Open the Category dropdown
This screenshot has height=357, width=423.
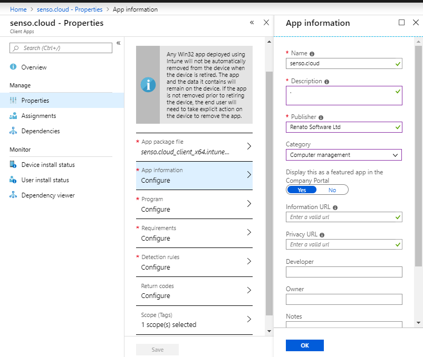(x=344, y=155)
